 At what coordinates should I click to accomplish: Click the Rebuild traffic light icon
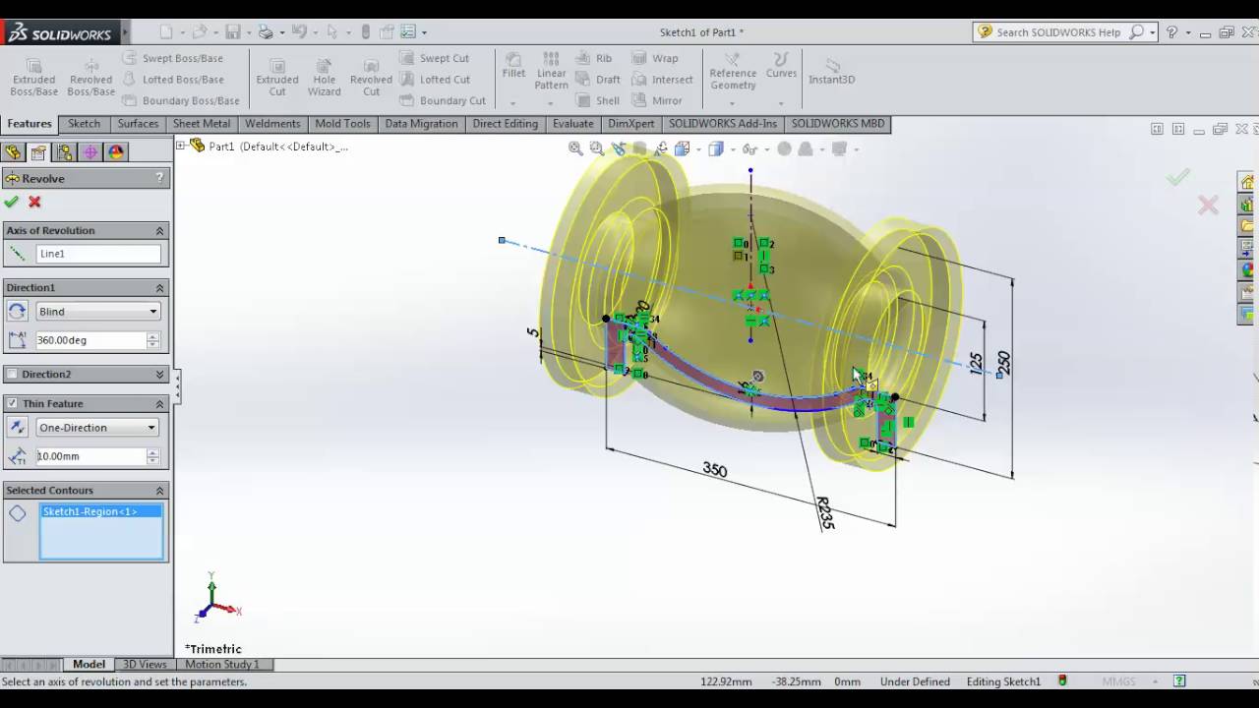coord(366,32)
